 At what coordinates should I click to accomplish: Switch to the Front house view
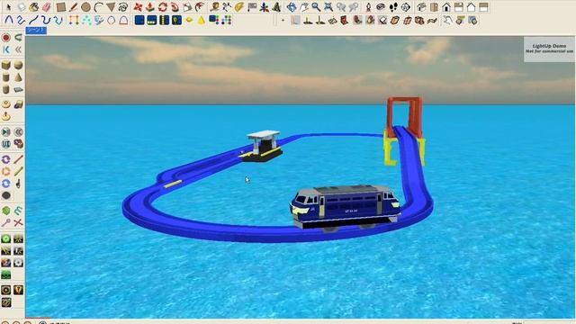coord(446,7)
